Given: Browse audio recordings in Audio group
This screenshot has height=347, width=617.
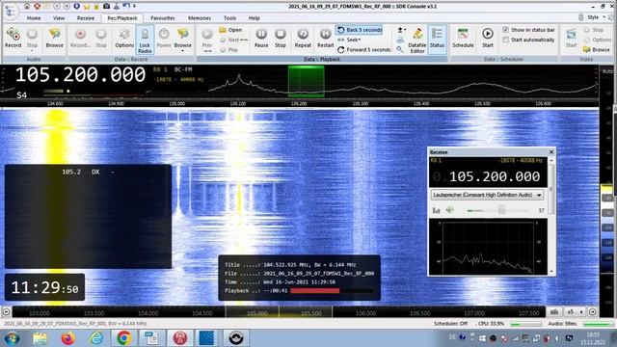Looking at the screenshot, I should click(54, 38).
